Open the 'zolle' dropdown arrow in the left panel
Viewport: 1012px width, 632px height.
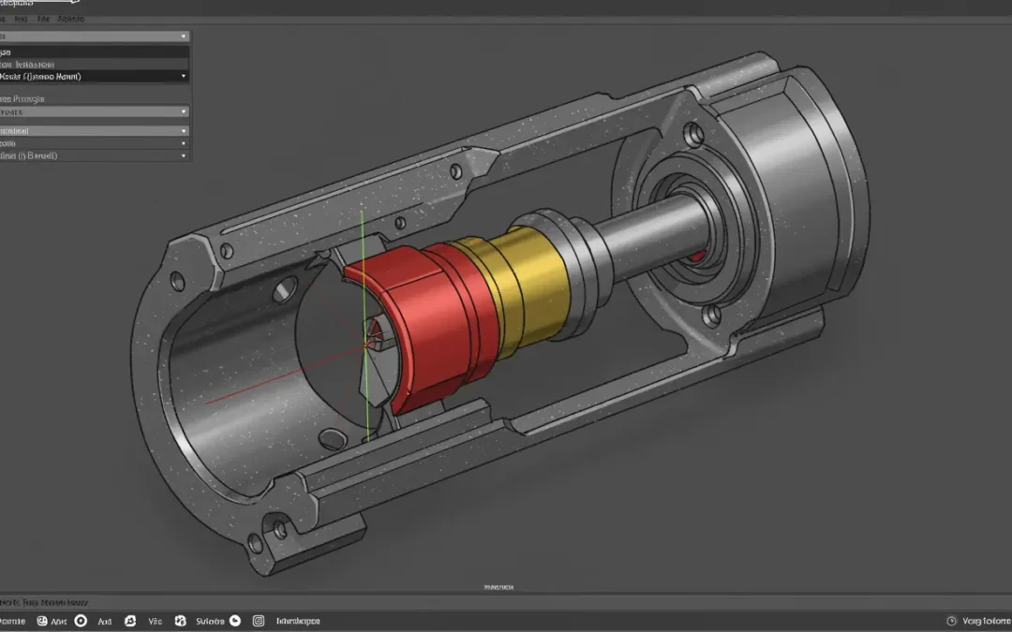click(184, 142)
